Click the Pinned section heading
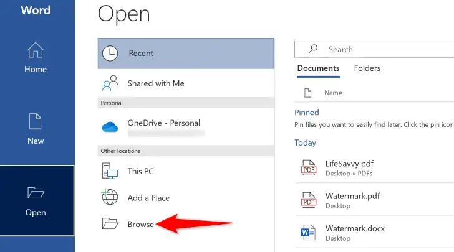454x252 pixels. click(307, 113)
